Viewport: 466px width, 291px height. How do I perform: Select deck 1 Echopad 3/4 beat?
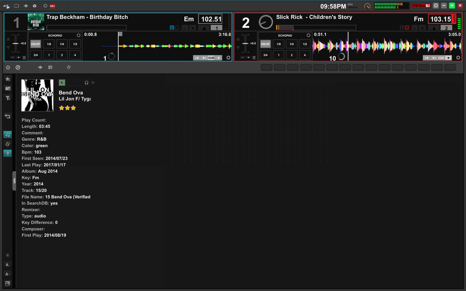point(35,55)
